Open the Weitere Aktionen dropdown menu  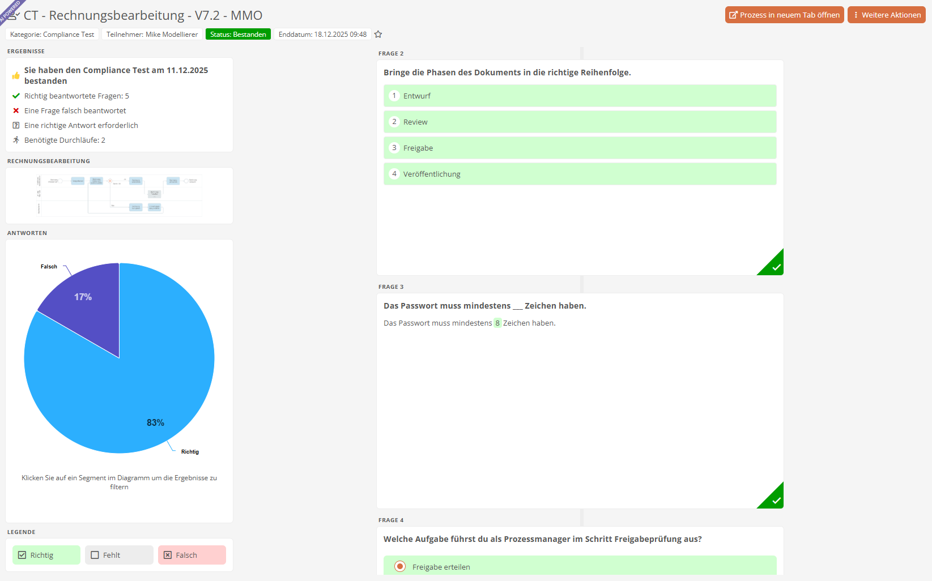886,15
